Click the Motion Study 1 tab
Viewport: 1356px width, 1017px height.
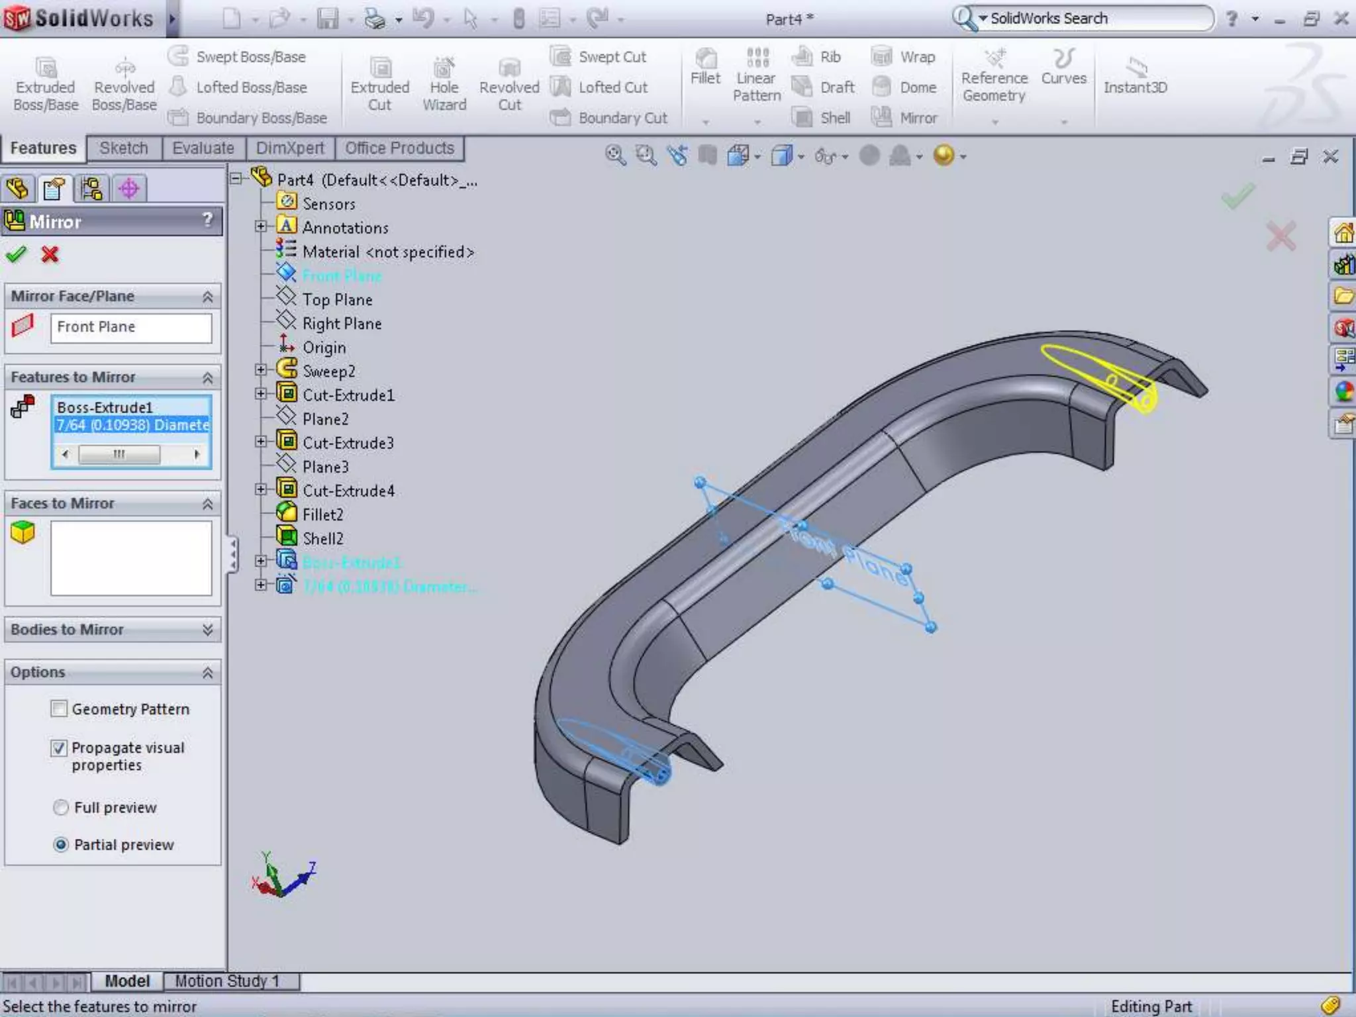point(227,981)
